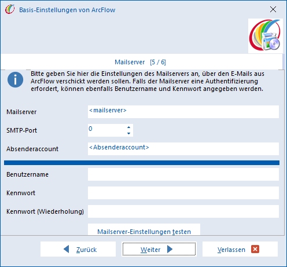The image size is (287, 267).
Task: Select the SMTP-Port number field
Action: point(107,130)
